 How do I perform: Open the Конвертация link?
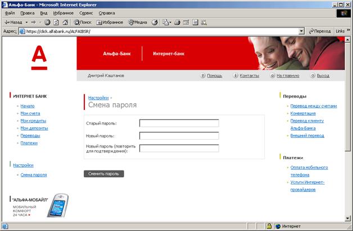(303, 113)
